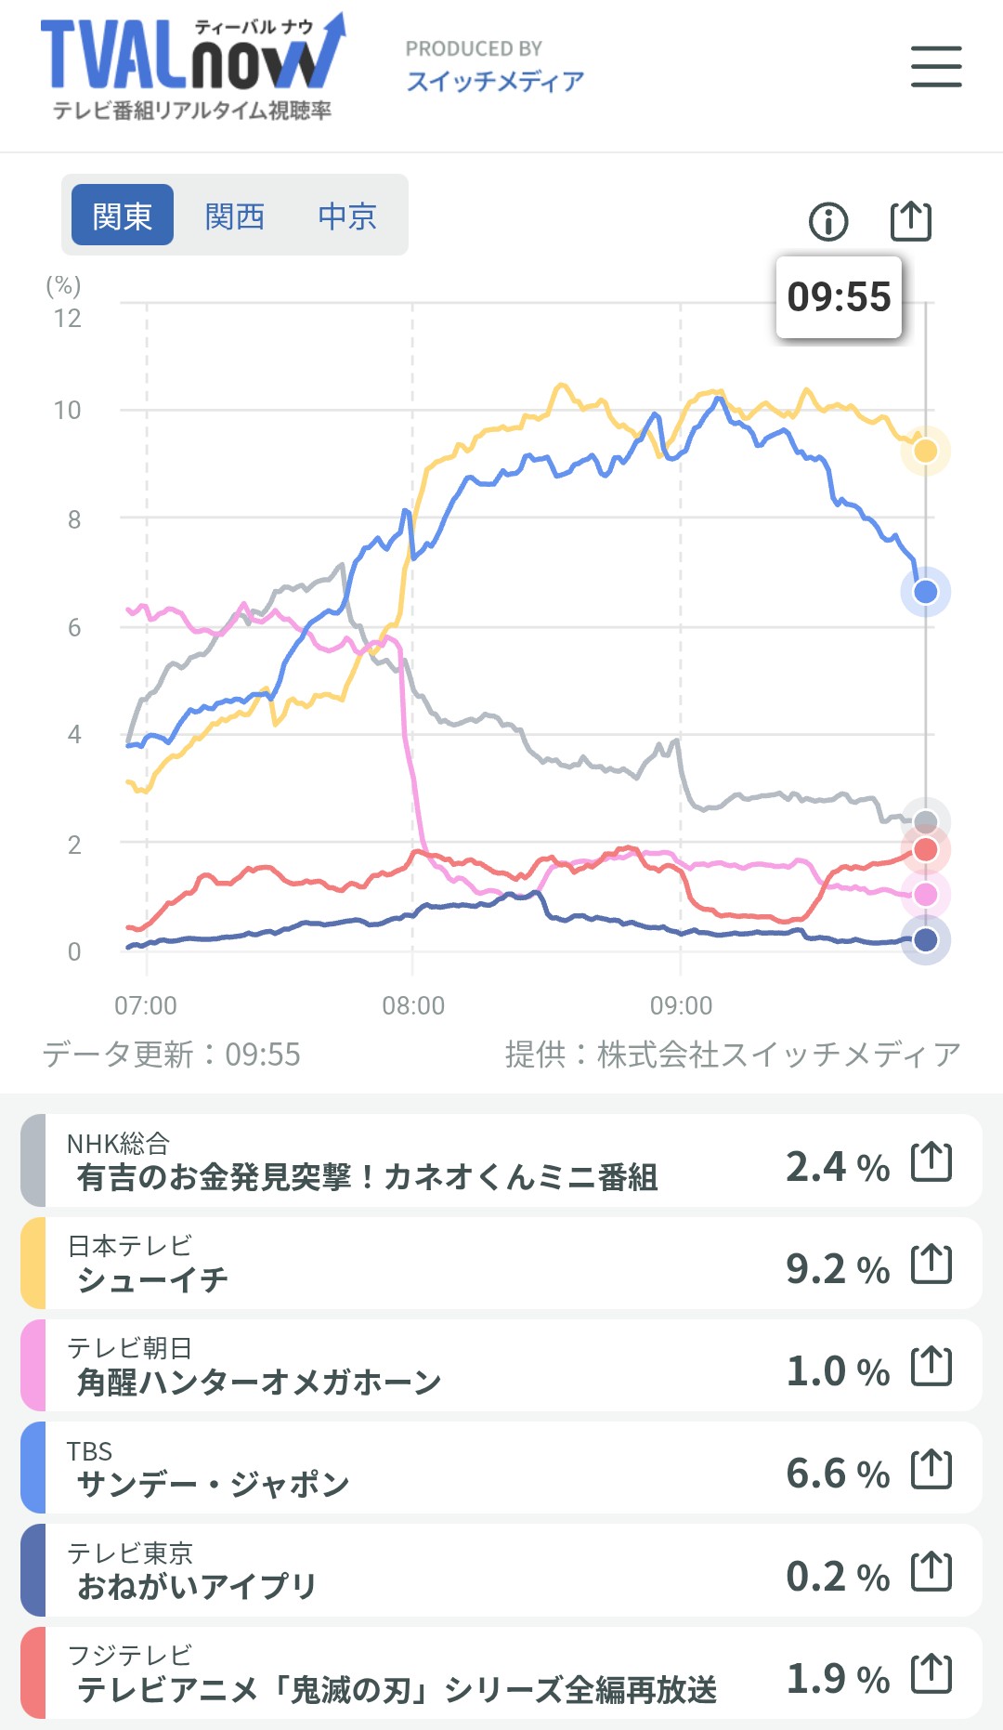
Task: Share the テレビ朝日 program rating
Action: point(931,1367)
